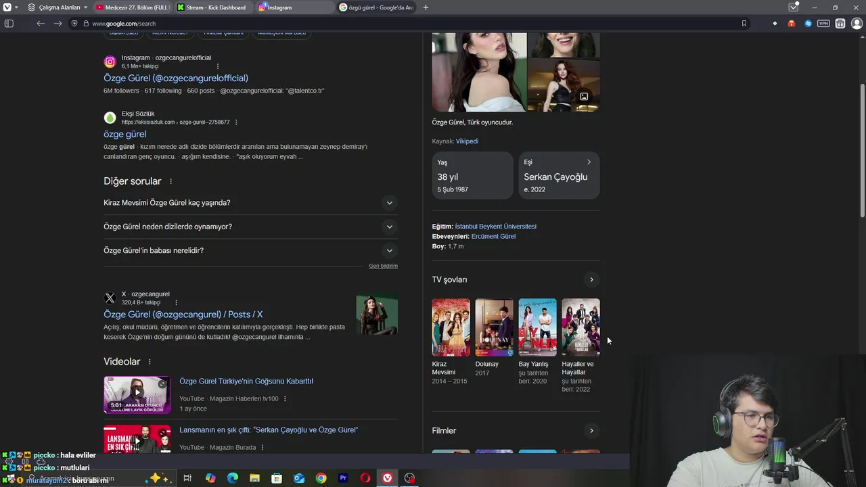This screenshot has width=866, height=487.
Task: Open the three-dot menu for Magazin Haberleri tv100
Action: [x=285, y=399]
